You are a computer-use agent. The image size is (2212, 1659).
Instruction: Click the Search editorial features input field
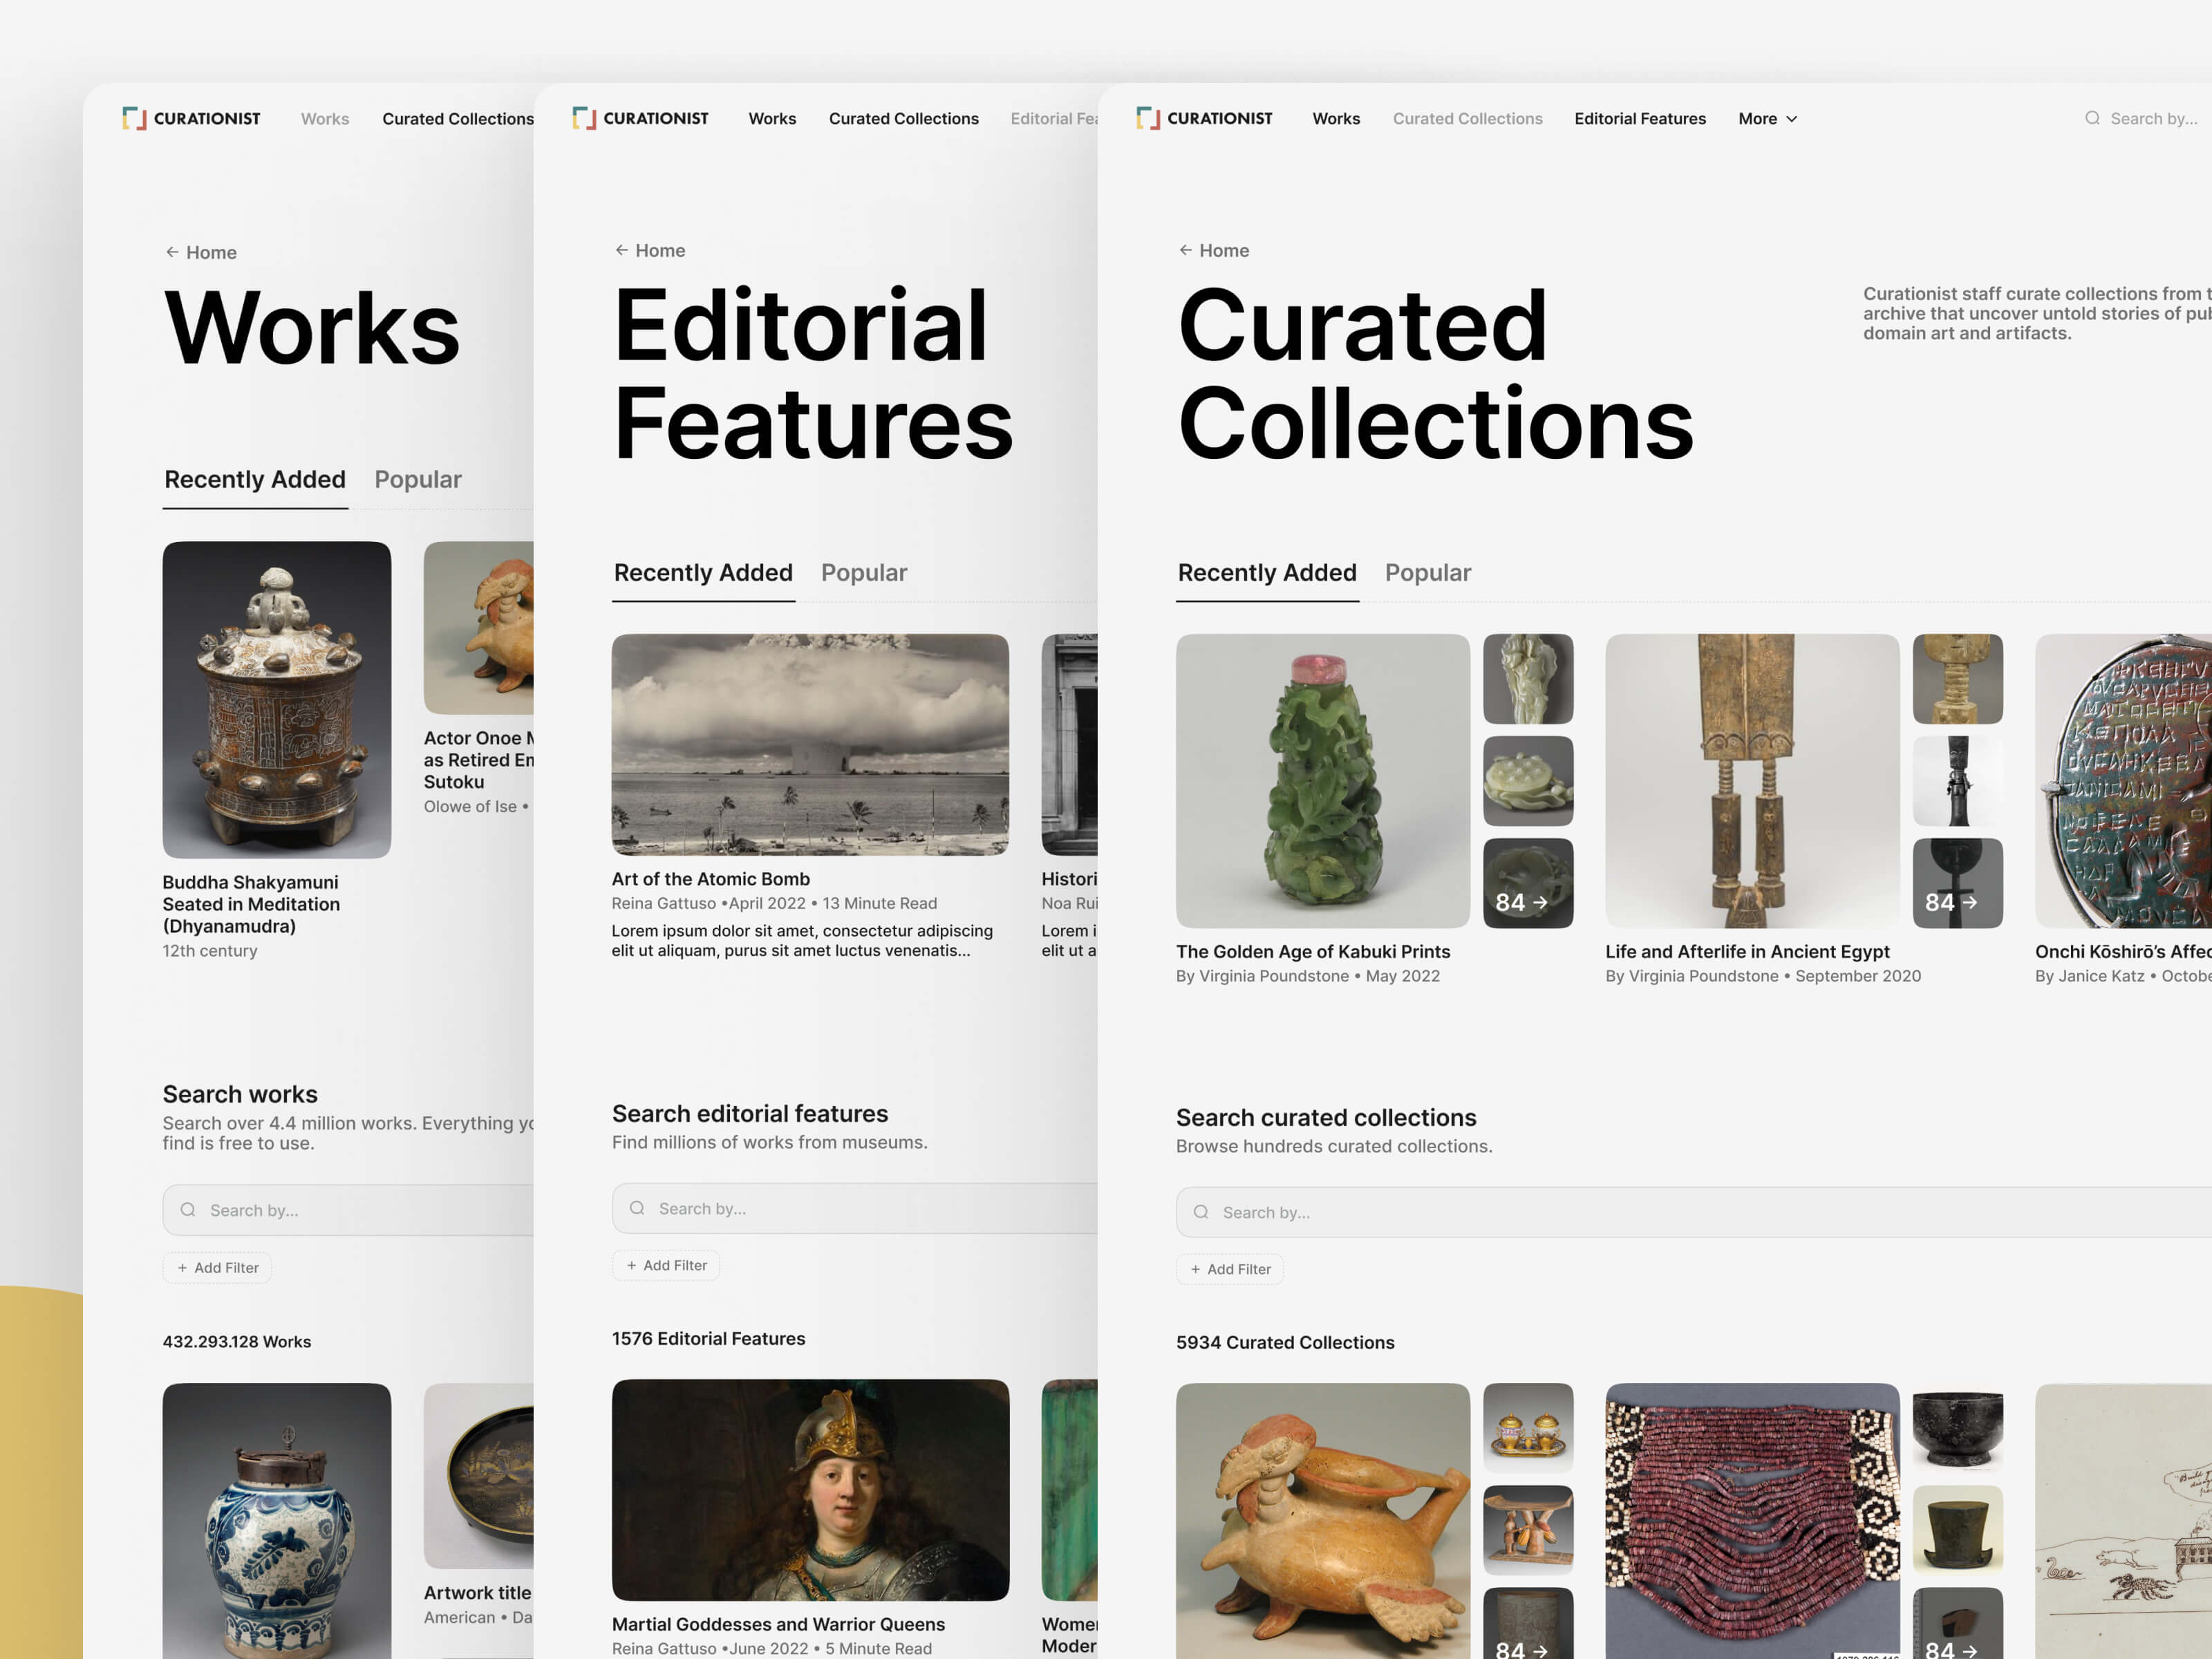855,1208
